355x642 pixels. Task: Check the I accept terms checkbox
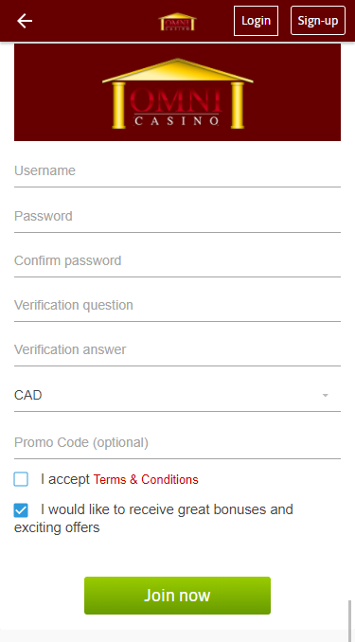21,479
